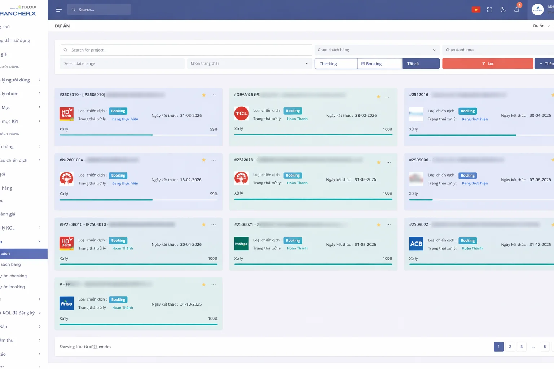
Task: Click the Friso logo thumbnail
Action: point(66,303)
